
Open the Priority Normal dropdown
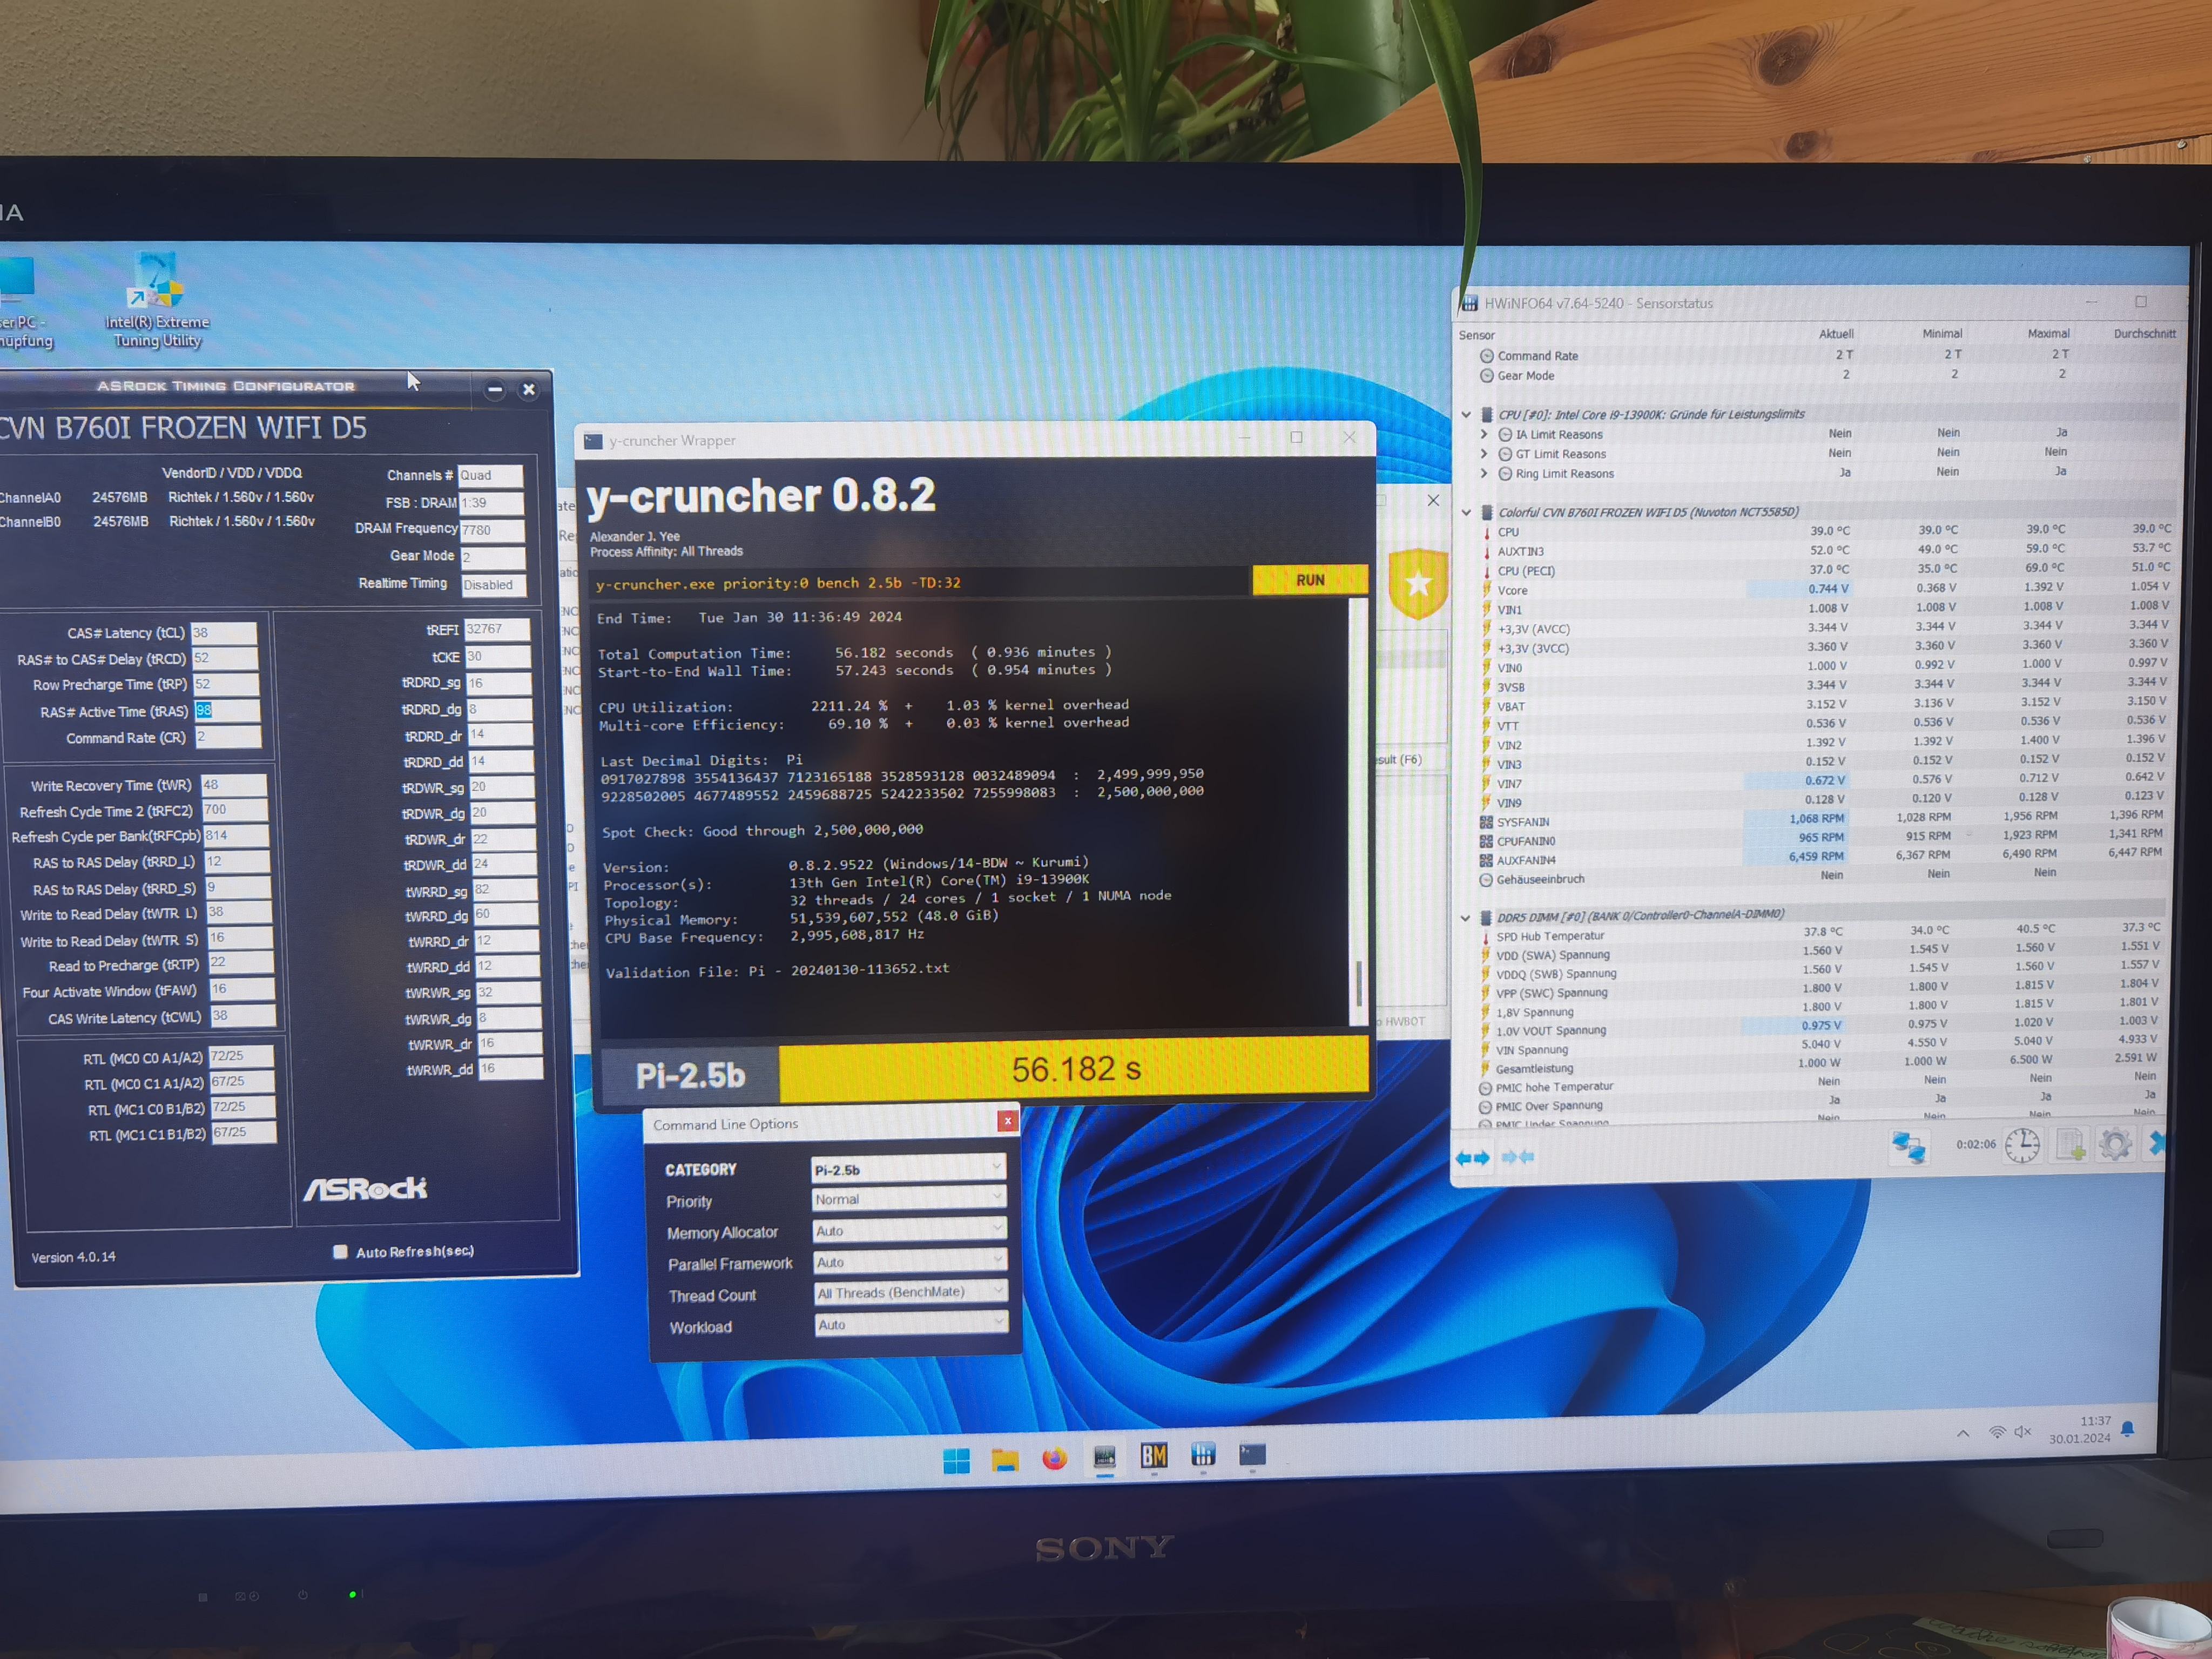[x=907, y=1199]
